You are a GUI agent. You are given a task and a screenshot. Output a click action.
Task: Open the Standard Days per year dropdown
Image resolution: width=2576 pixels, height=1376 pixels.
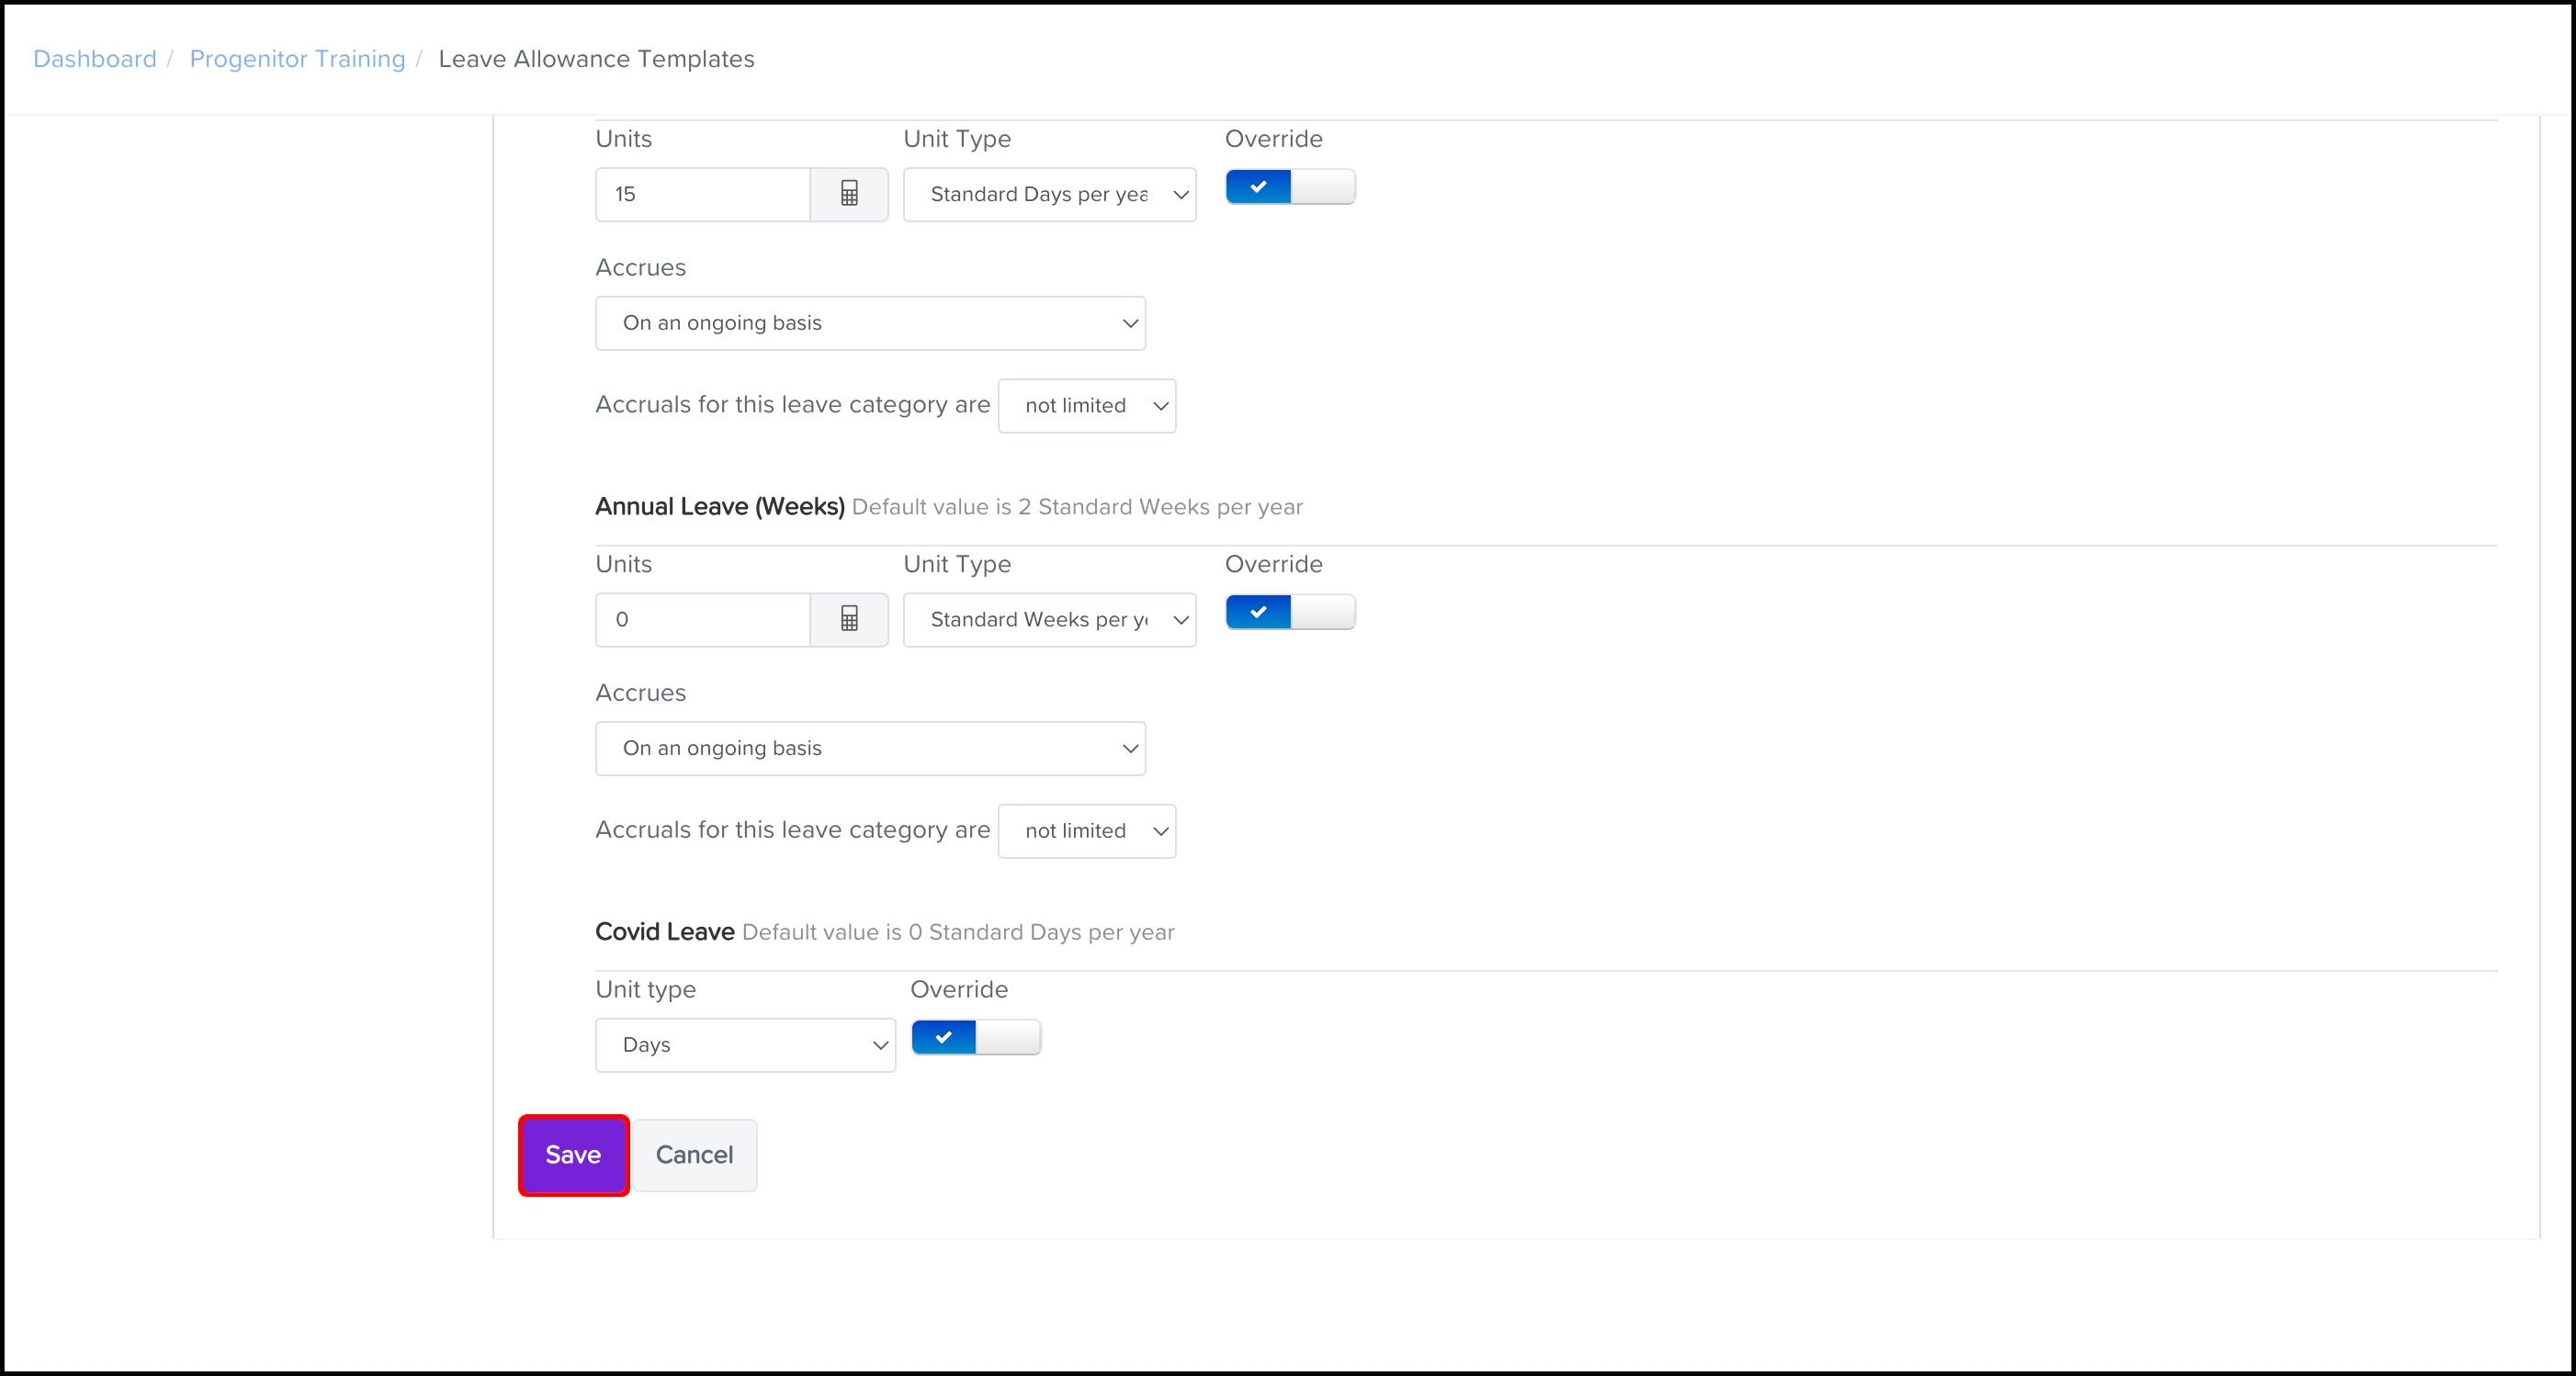coord(1049,194)
